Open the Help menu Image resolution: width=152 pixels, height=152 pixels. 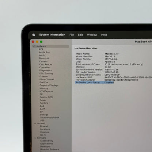click(104, 35)
